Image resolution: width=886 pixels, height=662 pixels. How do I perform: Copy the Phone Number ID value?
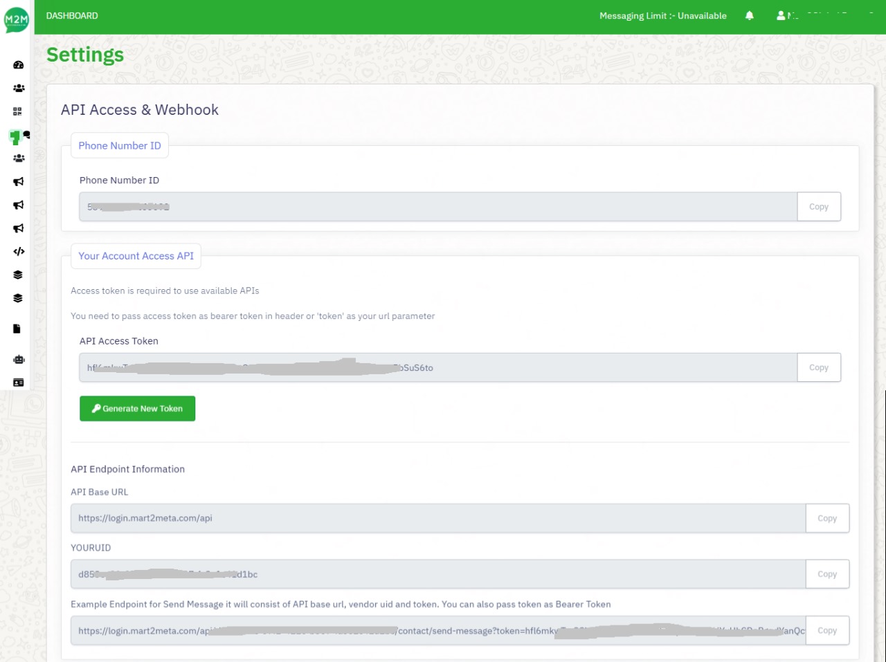click(819, 206)
